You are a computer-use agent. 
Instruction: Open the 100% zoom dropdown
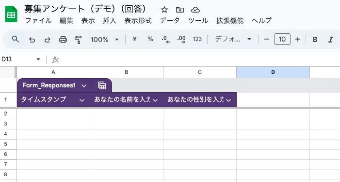[x=105, y=40]
